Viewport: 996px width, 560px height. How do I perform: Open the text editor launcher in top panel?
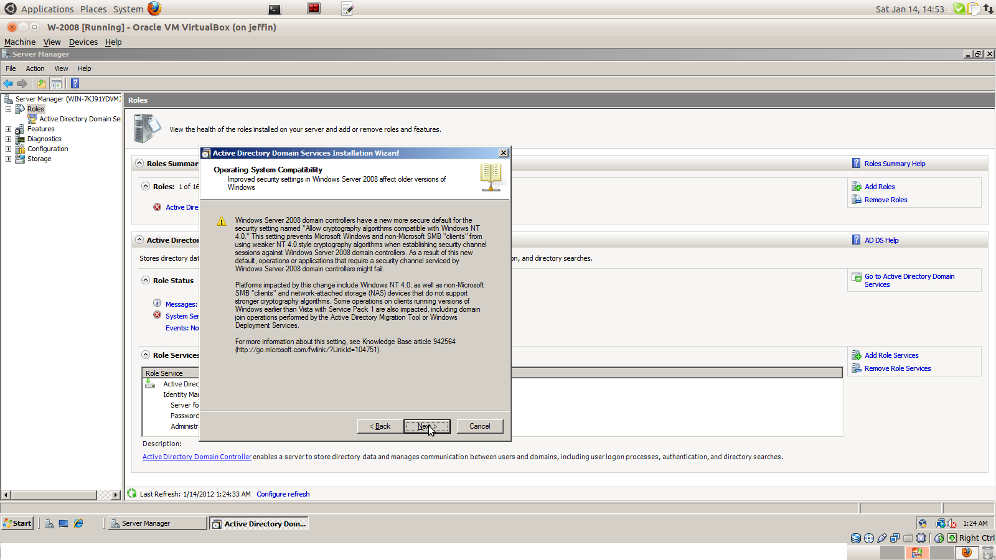(x=347, y=9)
